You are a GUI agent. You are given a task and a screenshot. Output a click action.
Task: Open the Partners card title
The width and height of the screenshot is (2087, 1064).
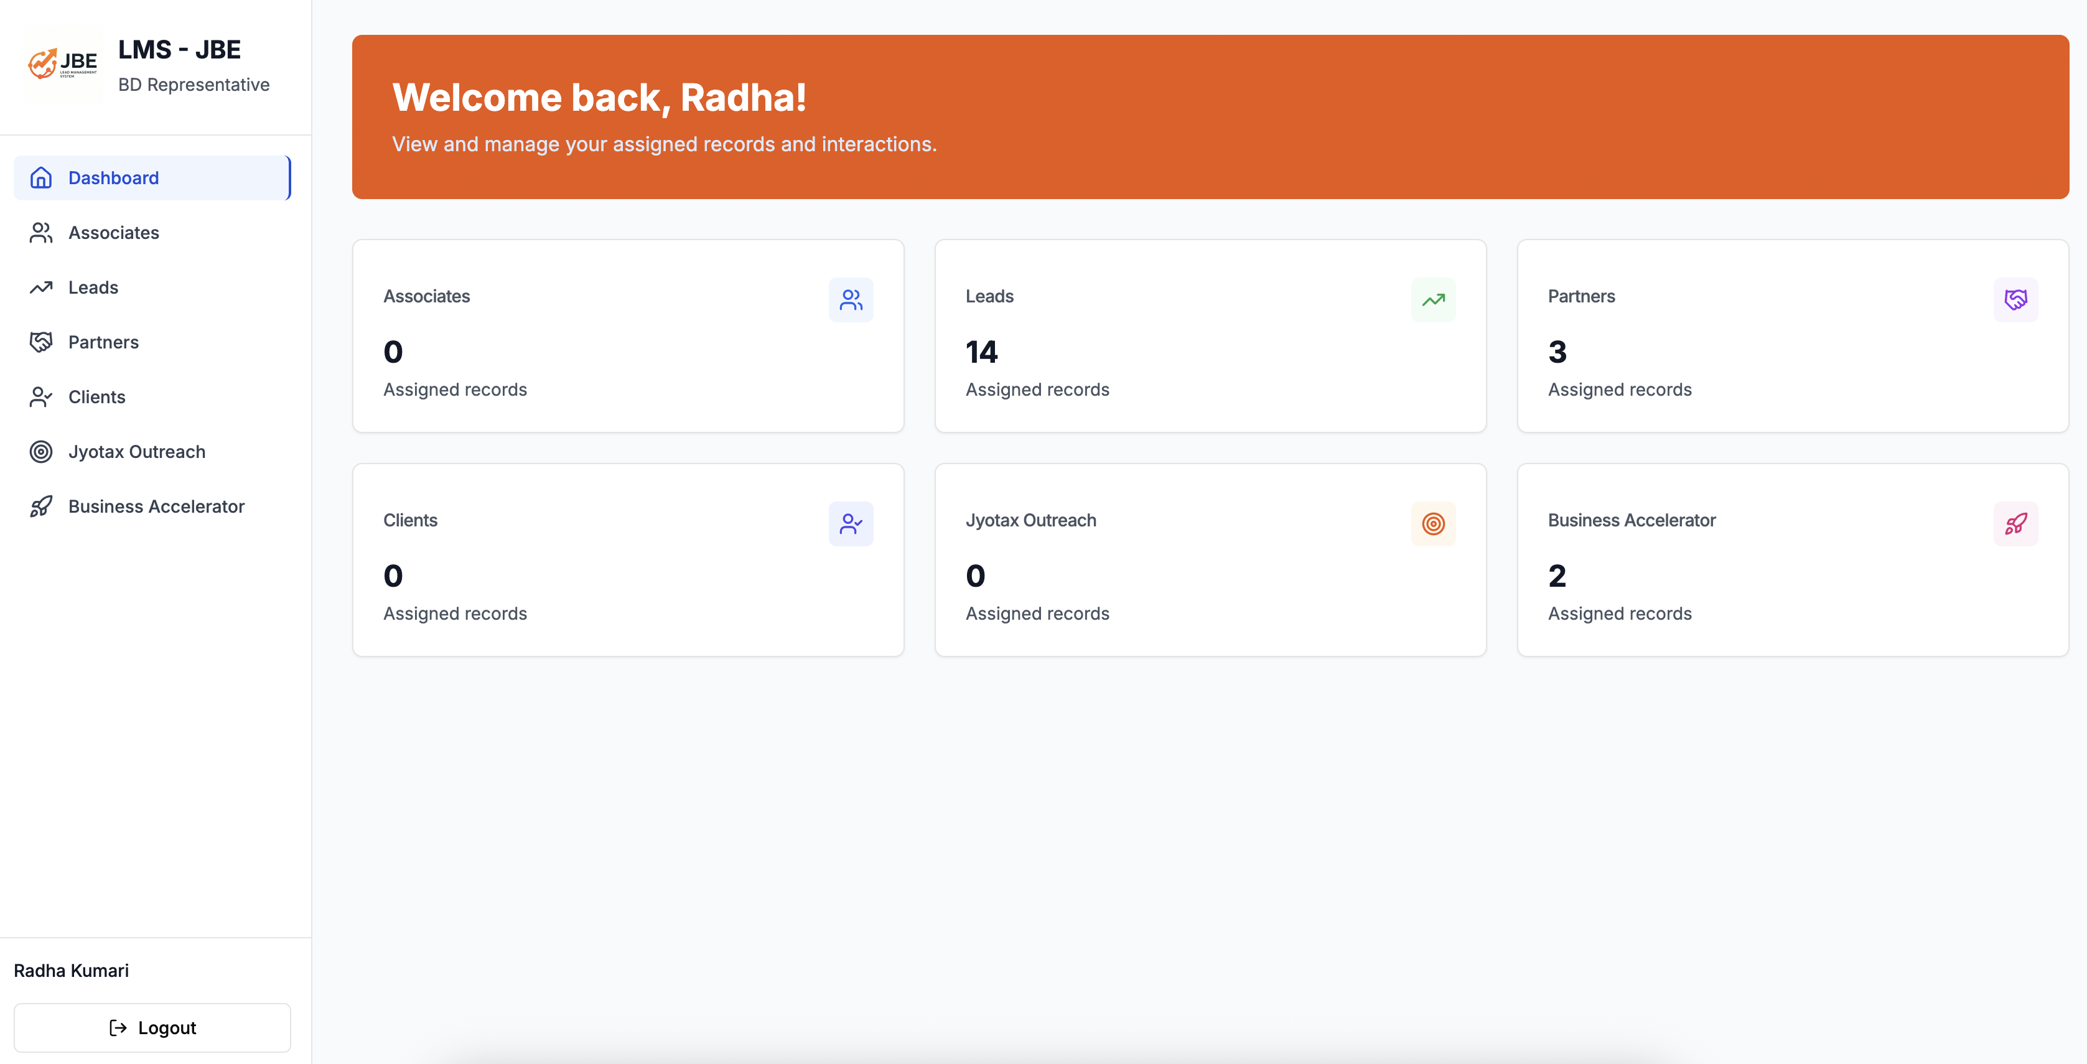point(1580,297)
